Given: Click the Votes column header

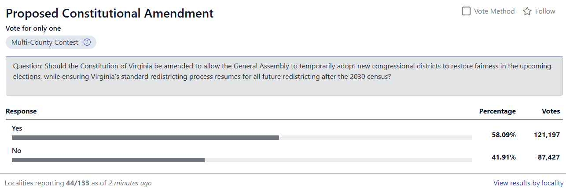Looking at the screenshot, I should coord(551,111).
